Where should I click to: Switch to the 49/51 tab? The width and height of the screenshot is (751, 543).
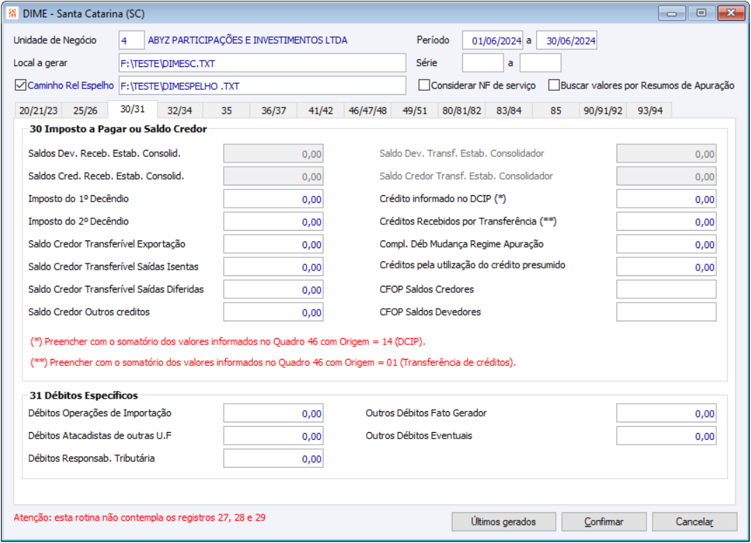point(415,111)
